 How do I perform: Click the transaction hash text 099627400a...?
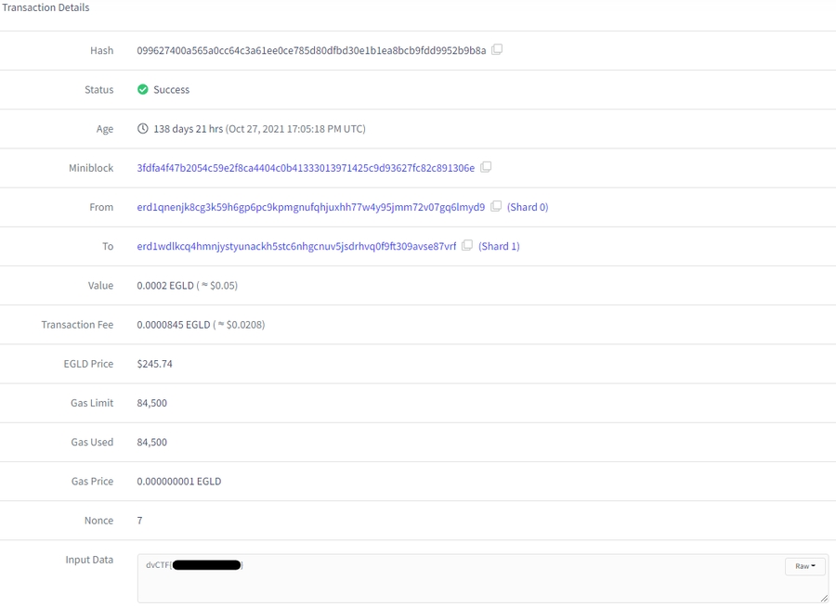[x=311, y=50]
